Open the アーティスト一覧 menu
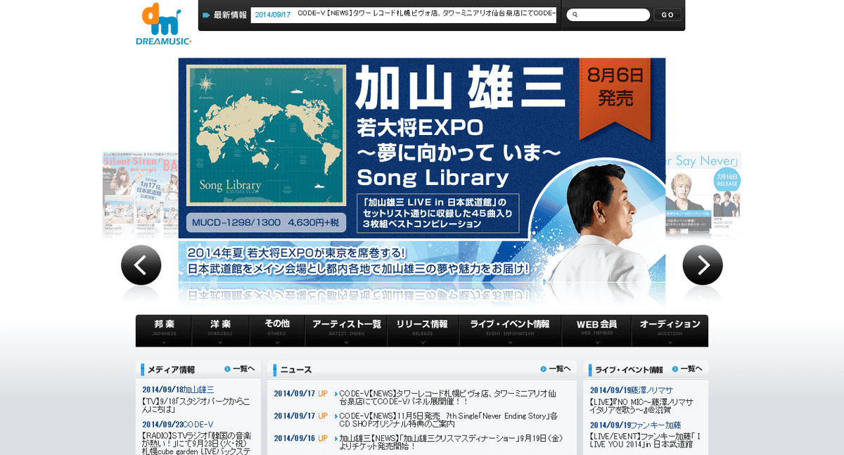Screen dimensions: 844x455 346,331
